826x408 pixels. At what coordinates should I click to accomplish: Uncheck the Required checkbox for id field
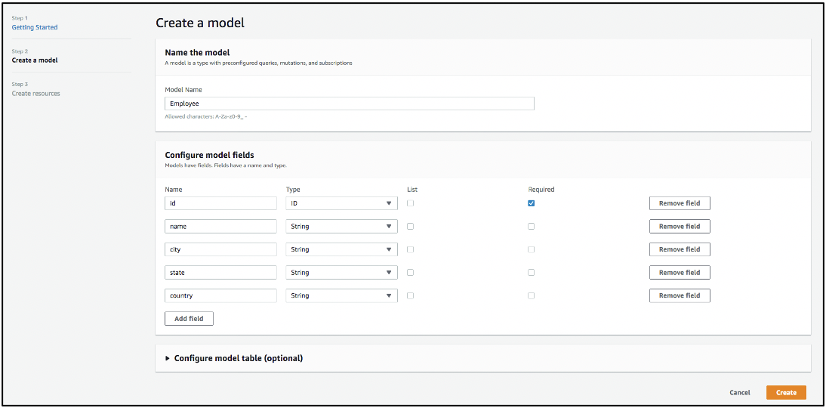tap(532, 203)
